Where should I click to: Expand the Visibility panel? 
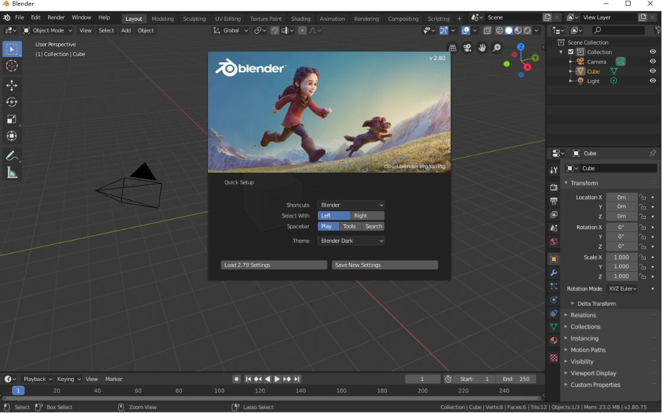coord(582,361)
